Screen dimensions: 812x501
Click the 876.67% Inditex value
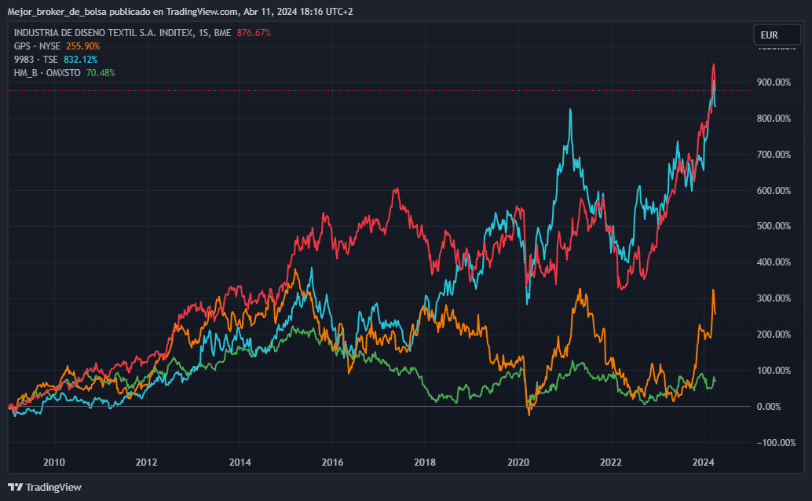[x=254, y=33]
